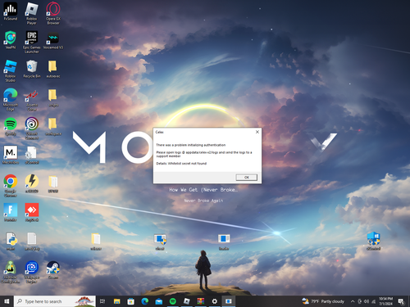Viewport: 410px width, 307px height.
Task: Open the M. desktop shortcut
Action: pyautogui.click(x=11, y=155)
